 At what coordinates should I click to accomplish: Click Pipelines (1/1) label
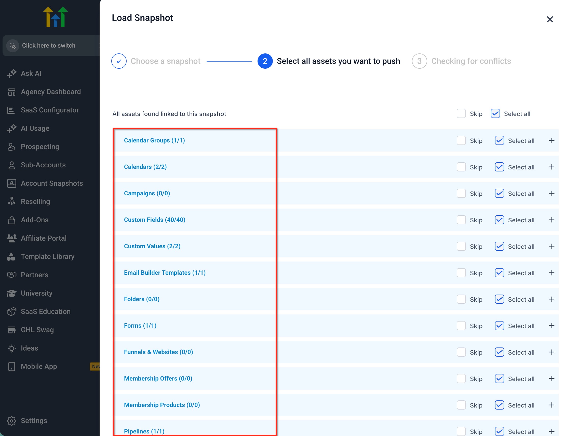tap(144, 431)
